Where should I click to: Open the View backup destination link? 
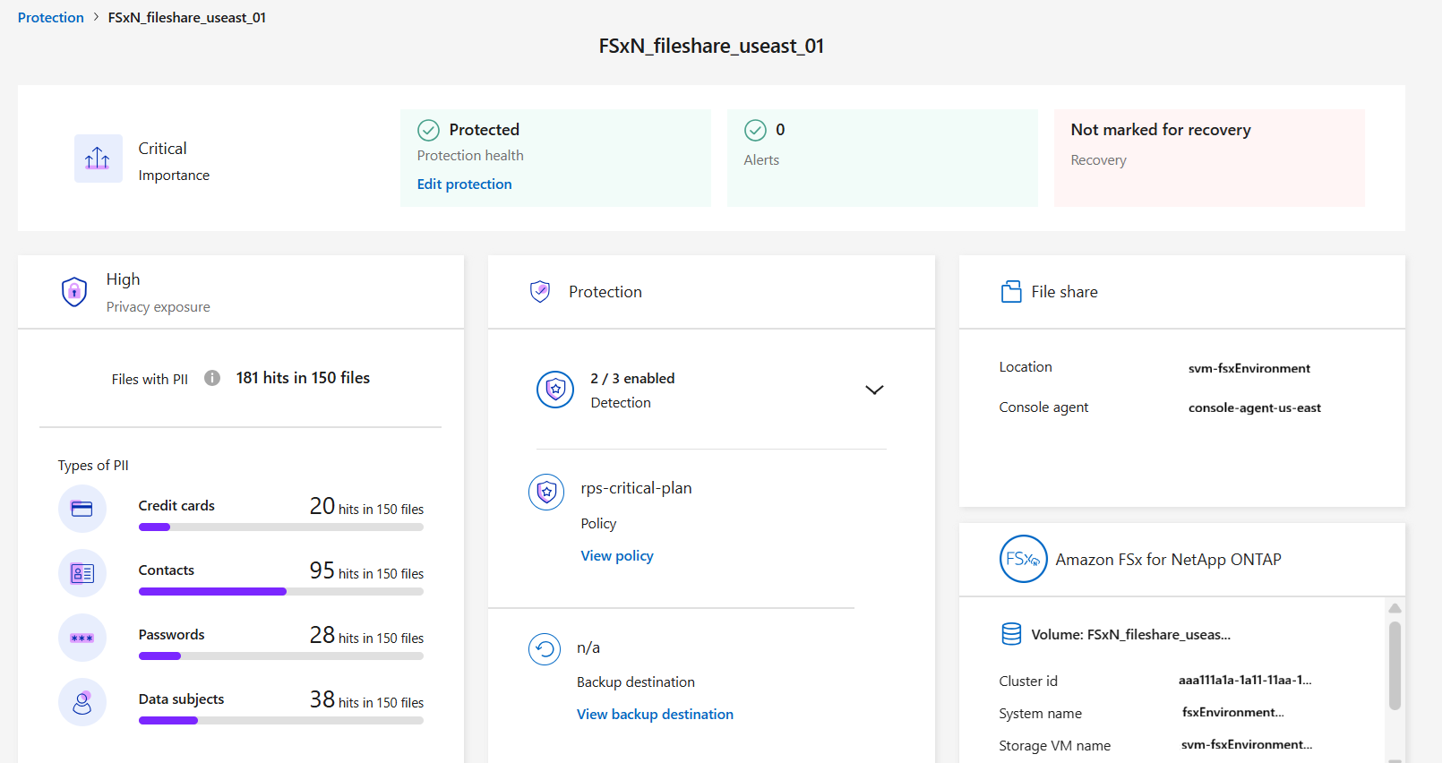pyautogui.click(x=655, y=714)
